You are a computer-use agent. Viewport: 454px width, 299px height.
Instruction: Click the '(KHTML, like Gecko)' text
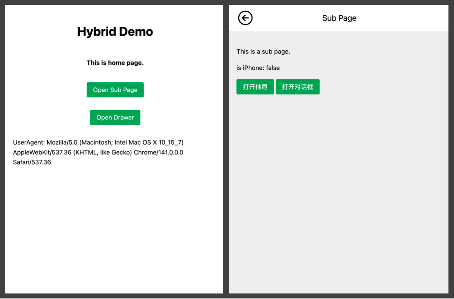pyautogui.click(x=102, y=153)
